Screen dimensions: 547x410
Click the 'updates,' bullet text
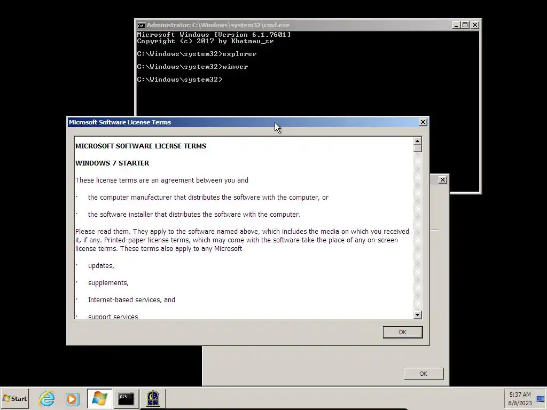[101, 266]
